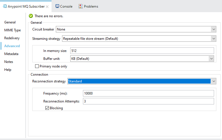
Task: Click the Anypoint MQ Subscriber tab icon
Action: pos(5,6)
